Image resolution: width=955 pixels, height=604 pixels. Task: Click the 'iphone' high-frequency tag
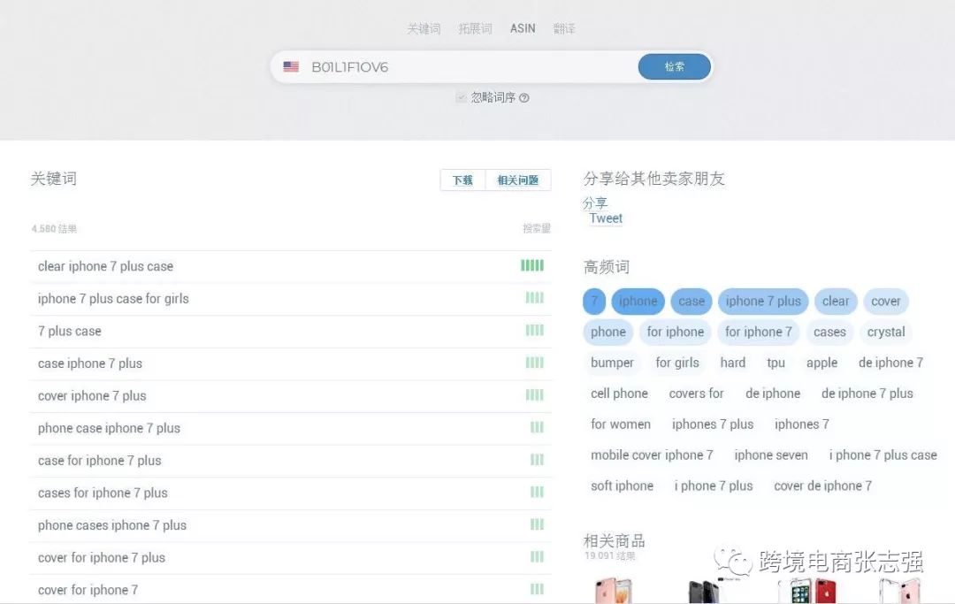tap(638, 302)
